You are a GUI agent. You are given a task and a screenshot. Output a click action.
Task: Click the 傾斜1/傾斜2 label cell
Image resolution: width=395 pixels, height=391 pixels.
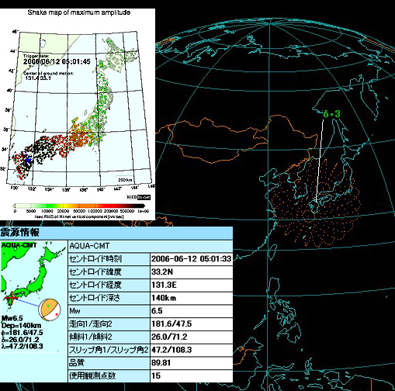click(x=109, y=337)
